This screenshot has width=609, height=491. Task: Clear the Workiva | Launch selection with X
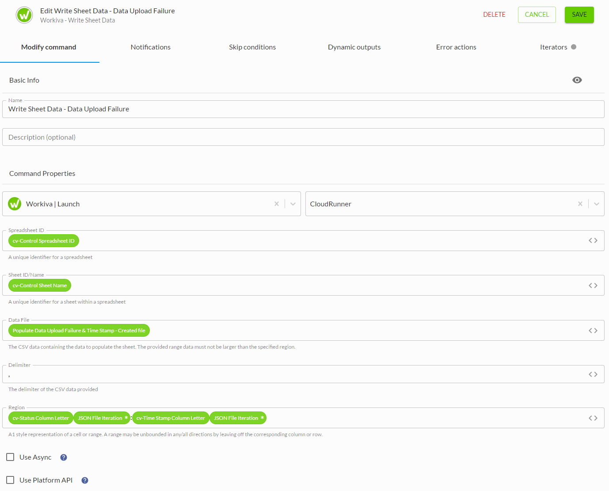click(x=277, y=204)
